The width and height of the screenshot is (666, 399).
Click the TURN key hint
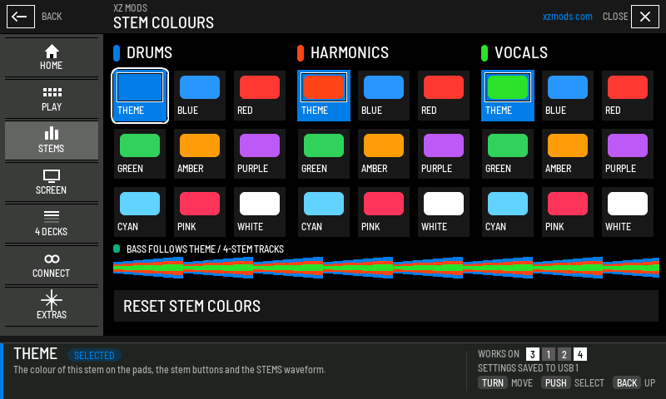tap(493, 383)
